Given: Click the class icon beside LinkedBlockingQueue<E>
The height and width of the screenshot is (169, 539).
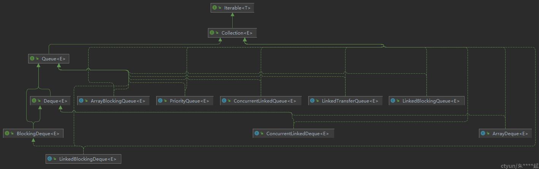Looking at the screenshot, I should 393,101.
